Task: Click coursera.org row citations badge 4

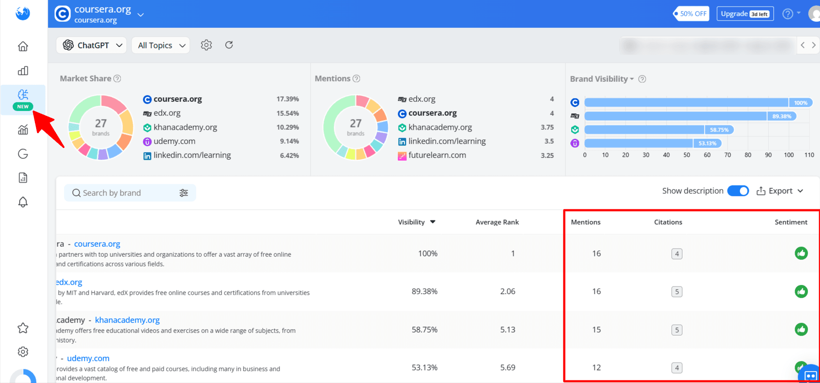Action: pyautogui.click(x=677, y=254)
